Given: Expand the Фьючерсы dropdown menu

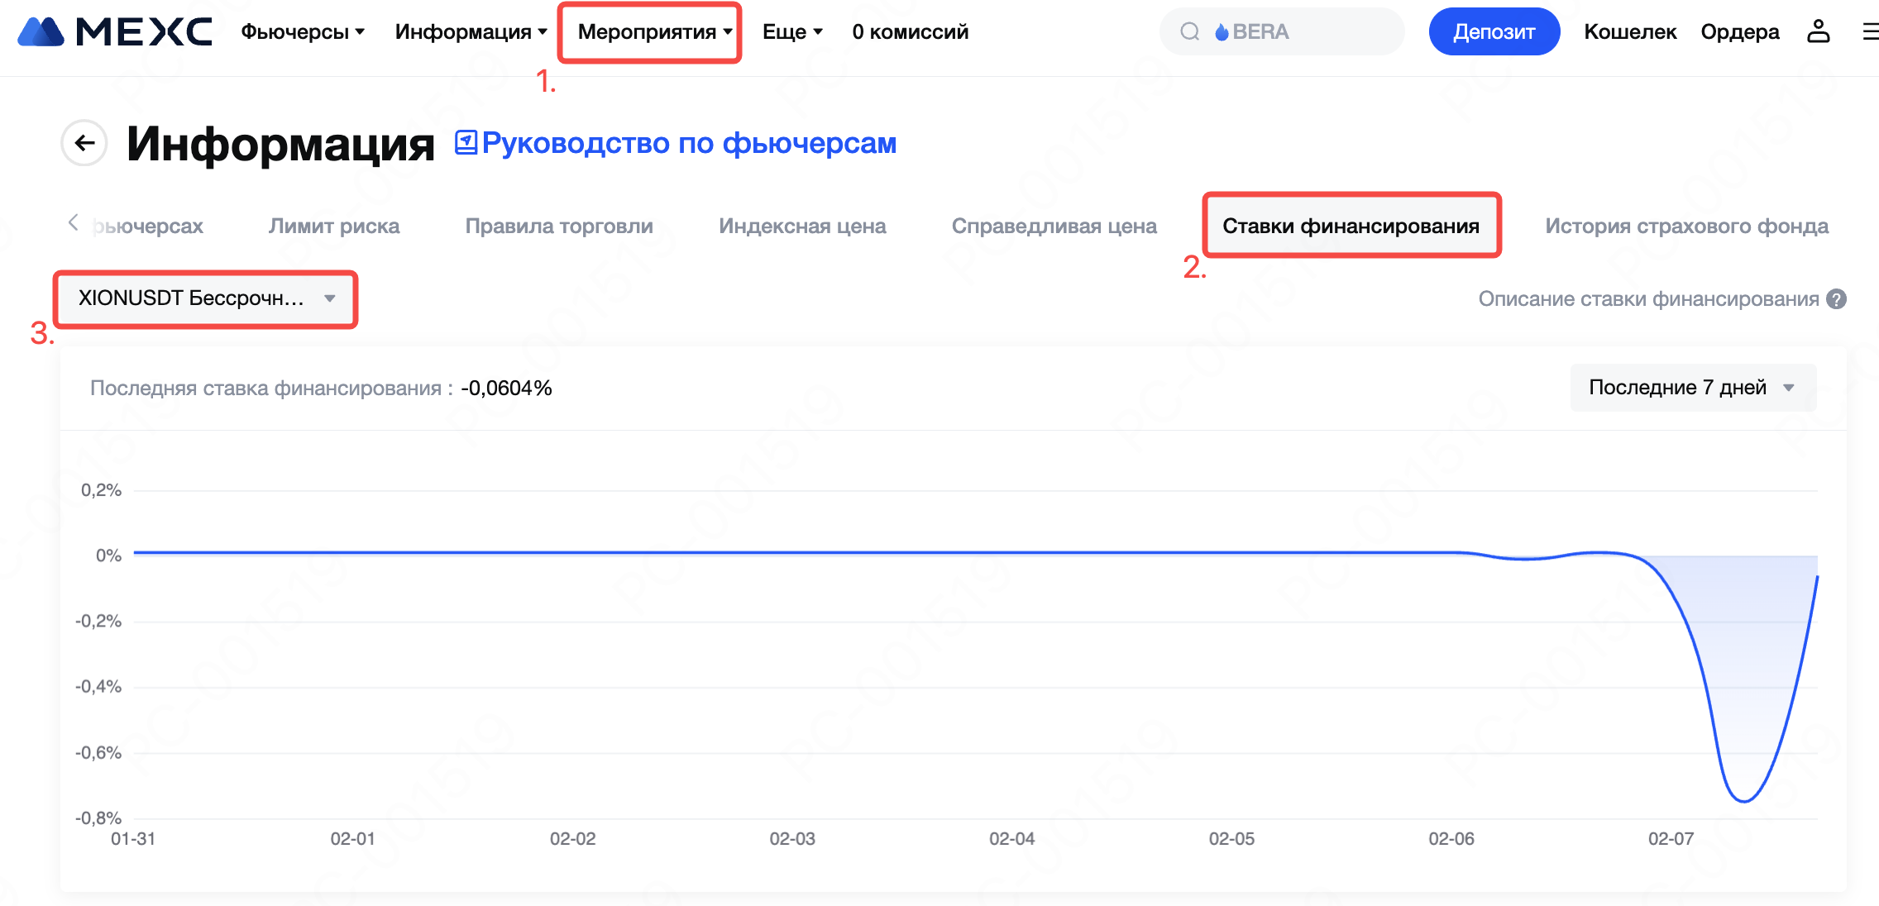Looking at the screenshot, I should point(303,31).
